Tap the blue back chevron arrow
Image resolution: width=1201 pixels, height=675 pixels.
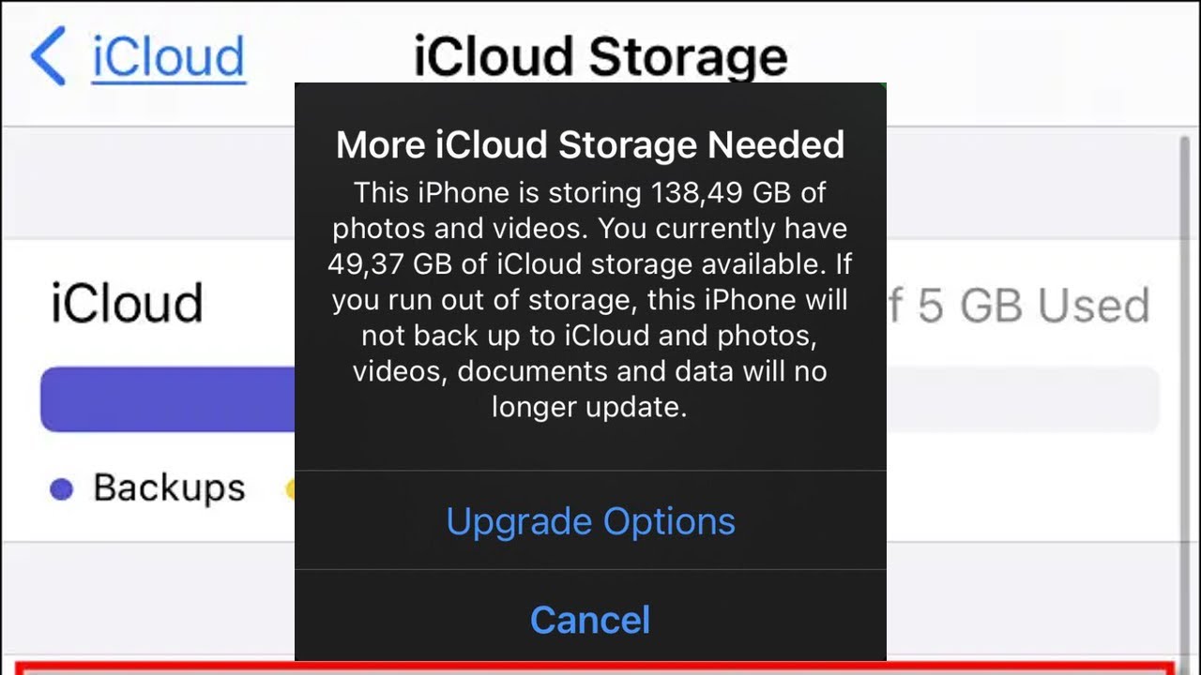coord(49,56)
